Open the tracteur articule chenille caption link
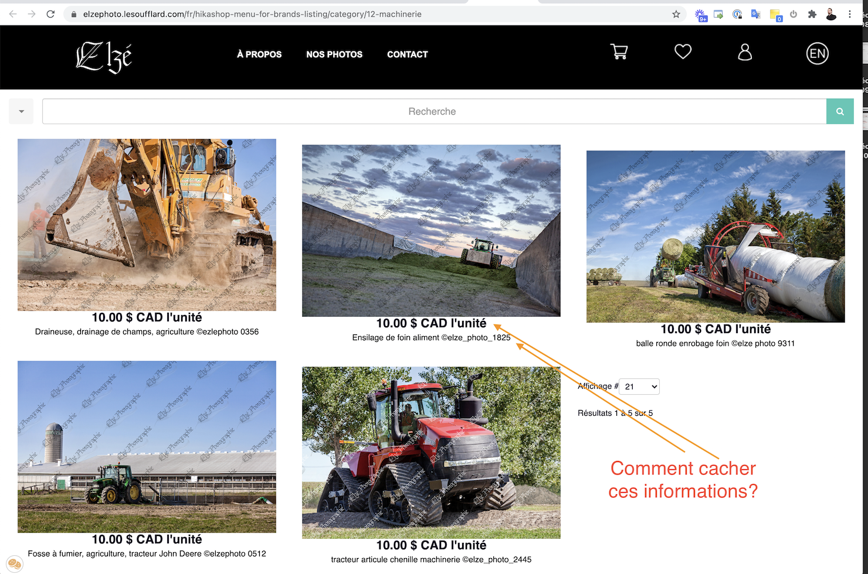The height and width of the screenshot is (574, 868). point(431,559)
